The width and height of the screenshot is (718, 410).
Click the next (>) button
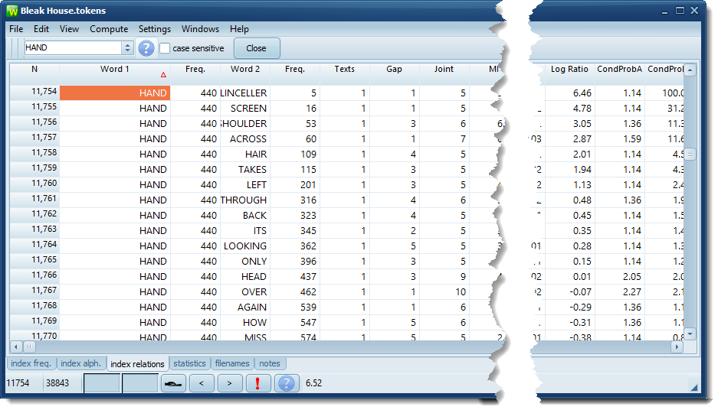click(x=229, y=383)
